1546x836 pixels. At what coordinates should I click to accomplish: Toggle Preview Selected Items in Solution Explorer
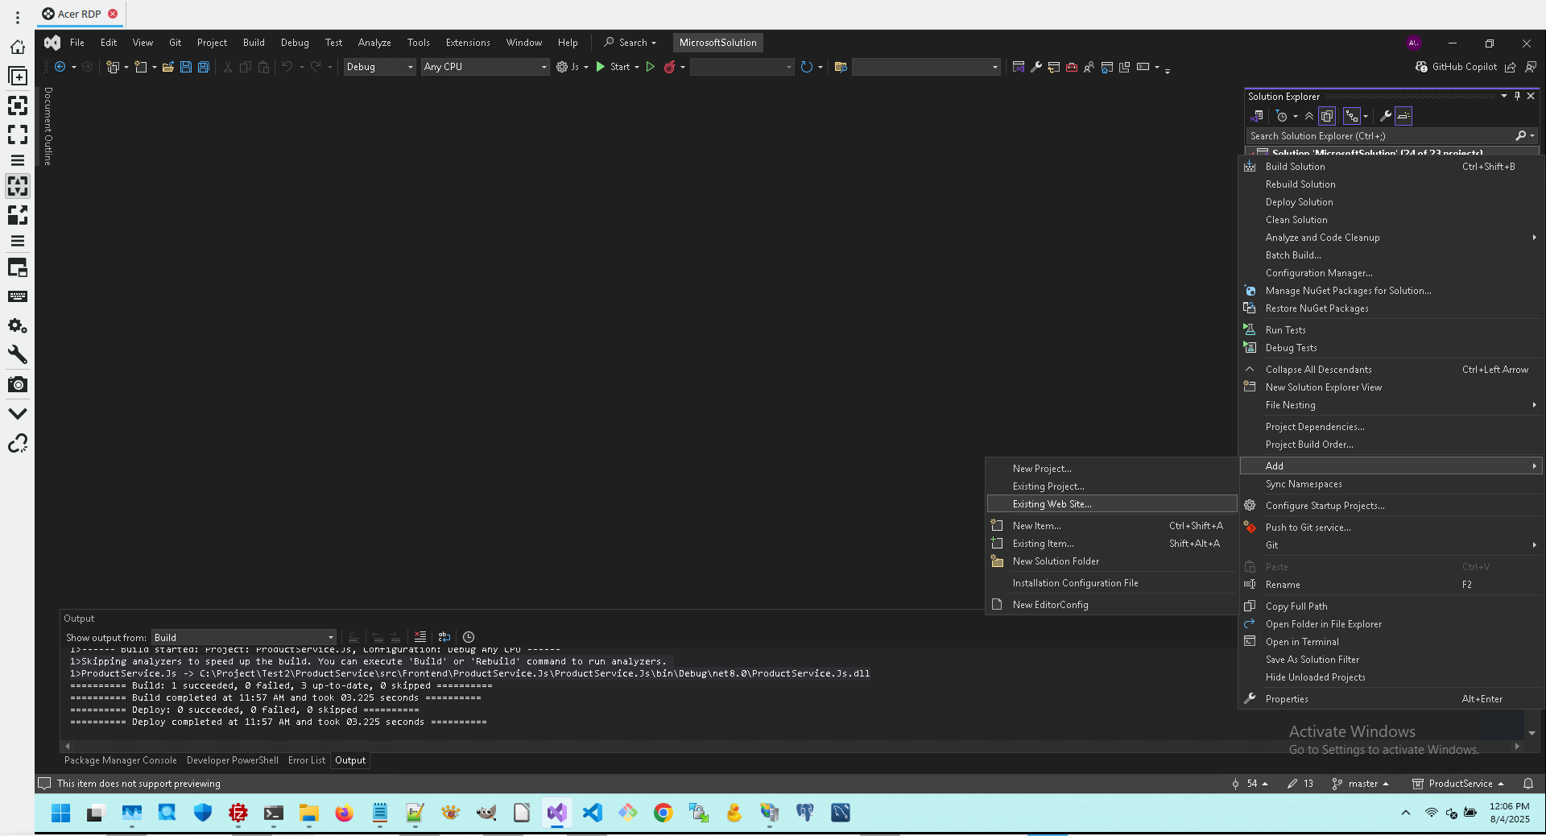click(x=1403, y=116)
